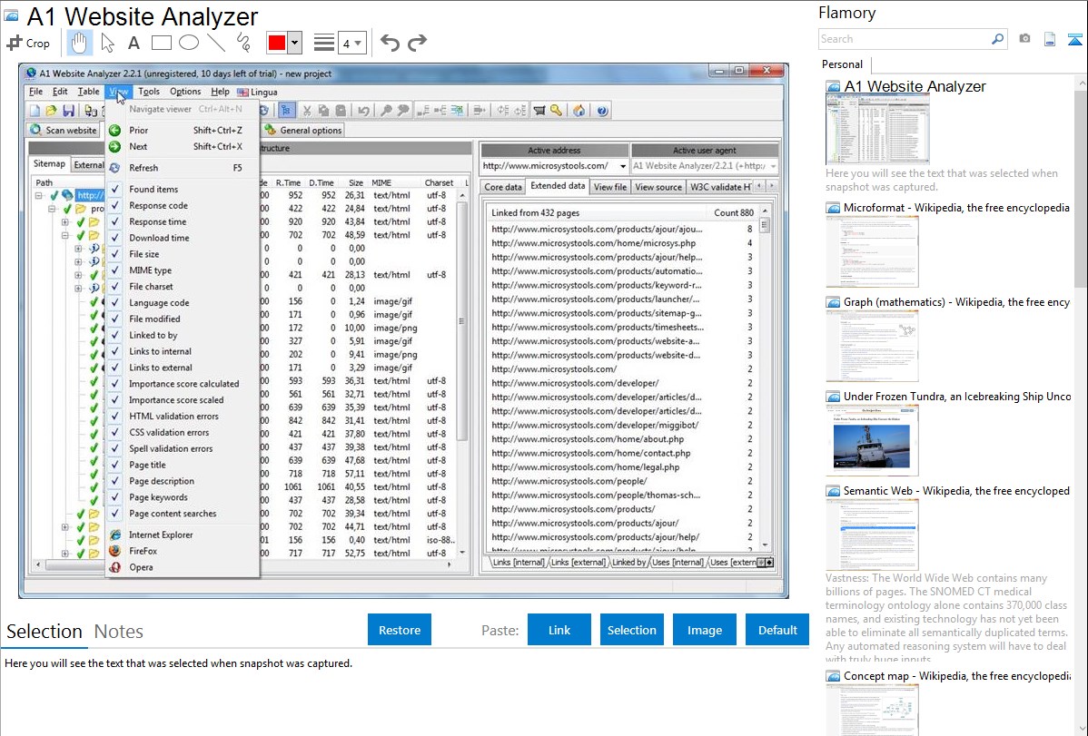Redo the last annotation
The width and height of the screenshot is (1088, 736).
417,43
